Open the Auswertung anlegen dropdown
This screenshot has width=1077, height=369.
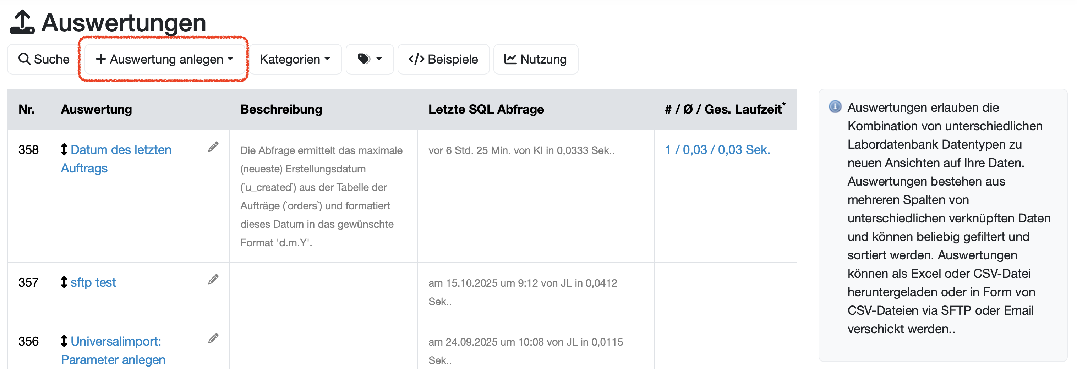coord(164,59)
